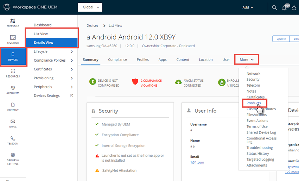Screen dimensions: 299x181
Task: Switch to the Profiles tab
Action: pyautogui.click(x=142, y=60)
